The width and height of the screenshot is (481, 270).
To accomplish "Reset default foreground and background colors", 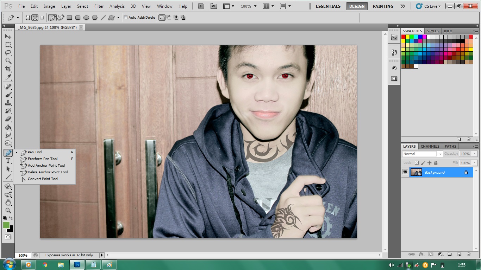I will tap(5, 218).
